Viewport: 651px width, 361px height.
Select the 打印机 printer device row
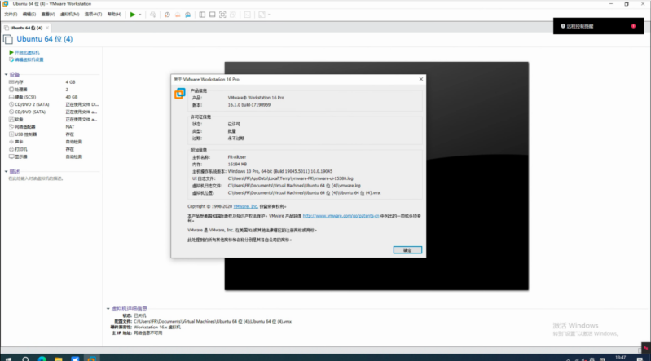pyautogui.click(x=53, y=150)
